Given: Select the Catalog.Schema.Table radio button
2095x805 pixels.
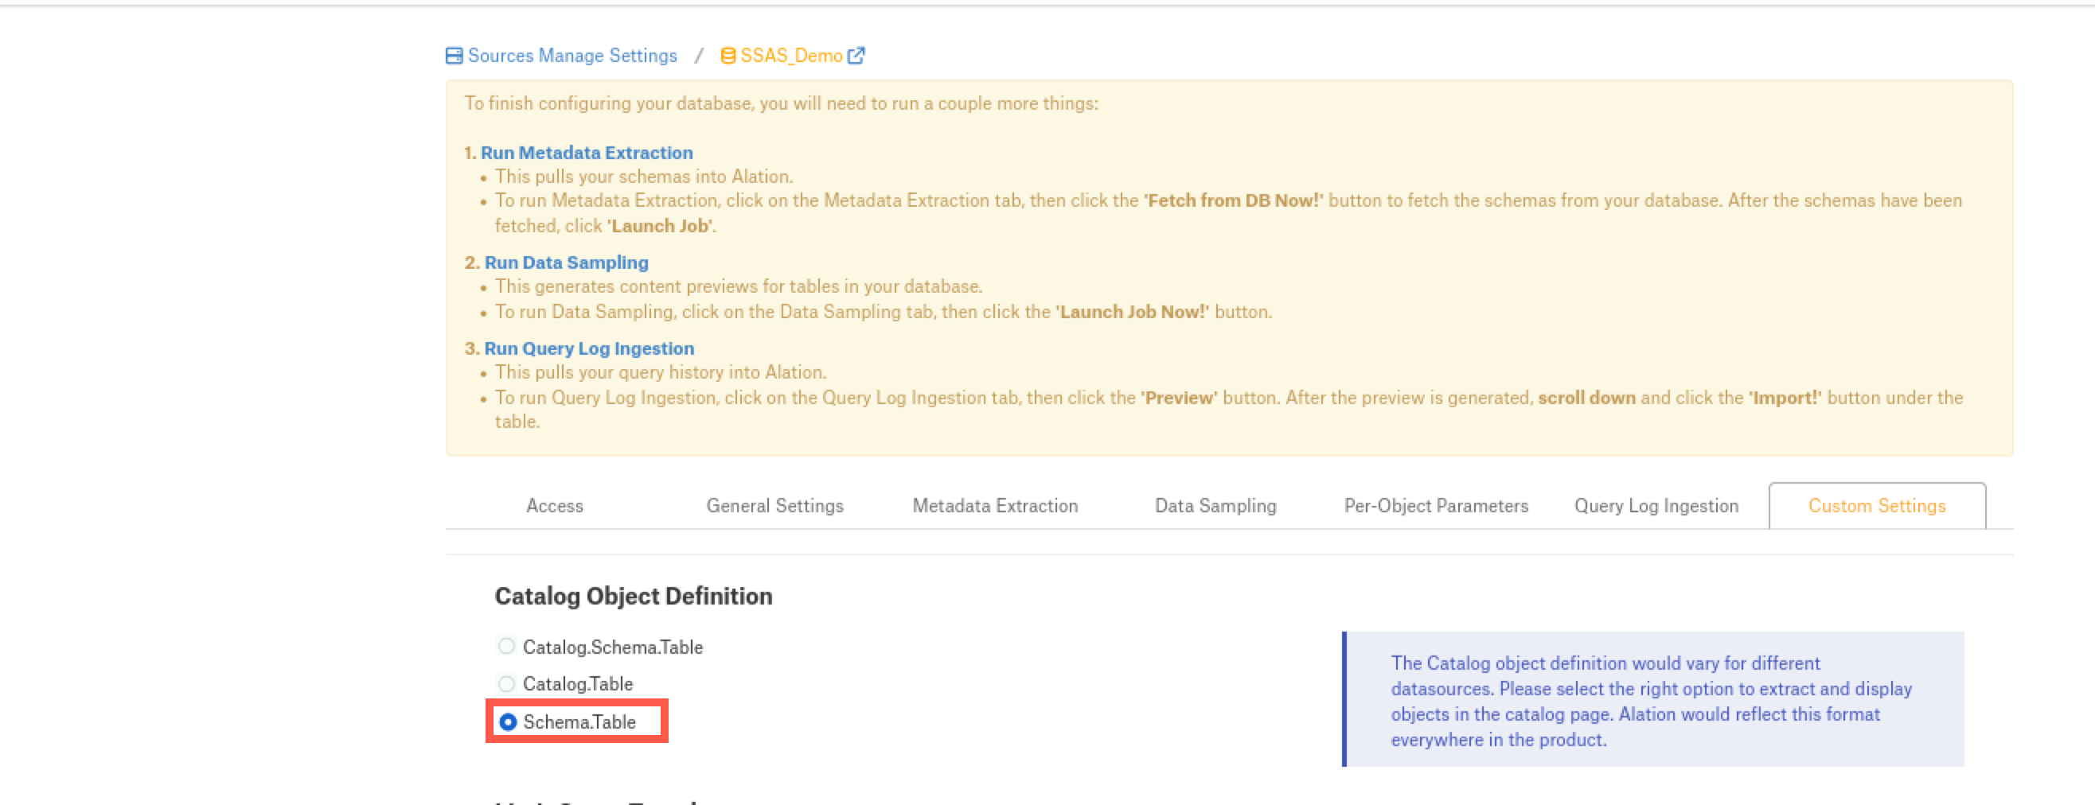Looking at the screenshot, I should (x=507, y=647).
